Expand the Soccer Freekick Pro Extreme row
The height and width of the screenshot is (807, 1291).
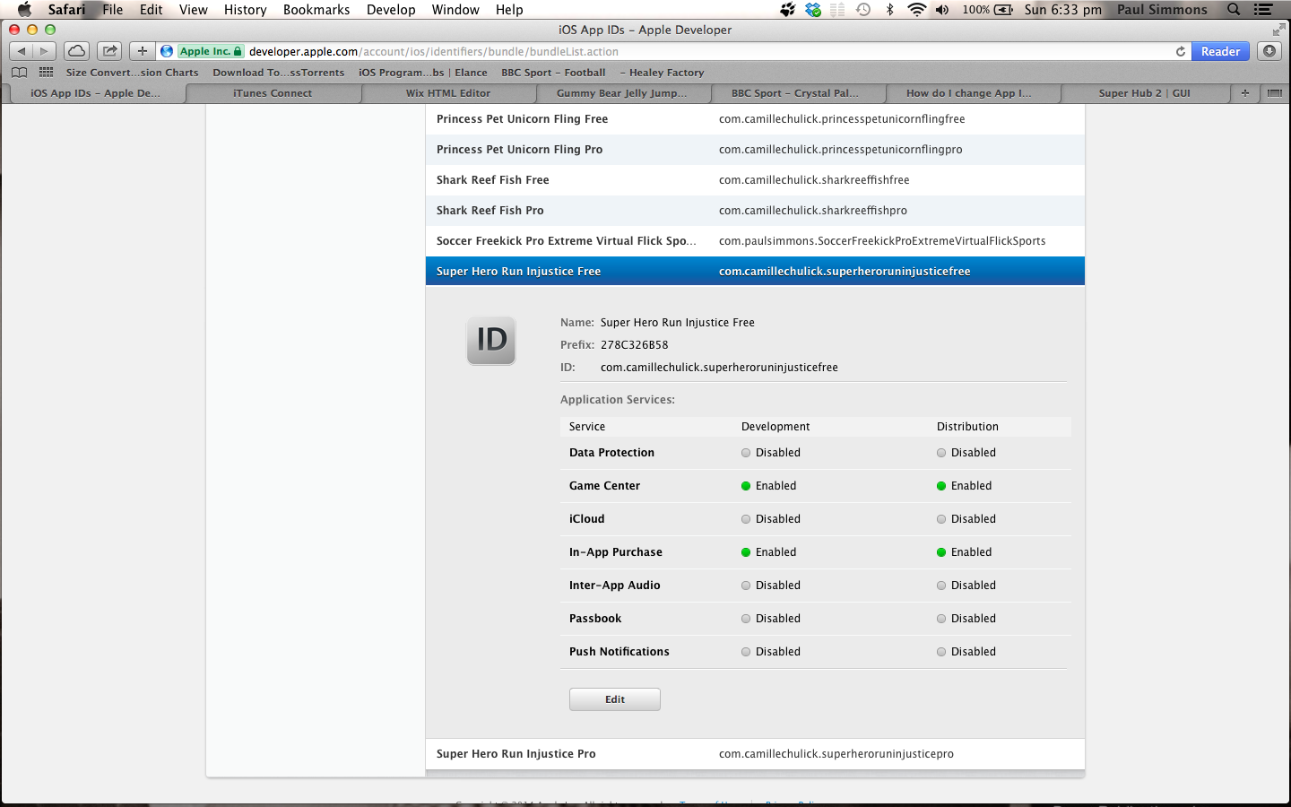[x=755, y=241]
